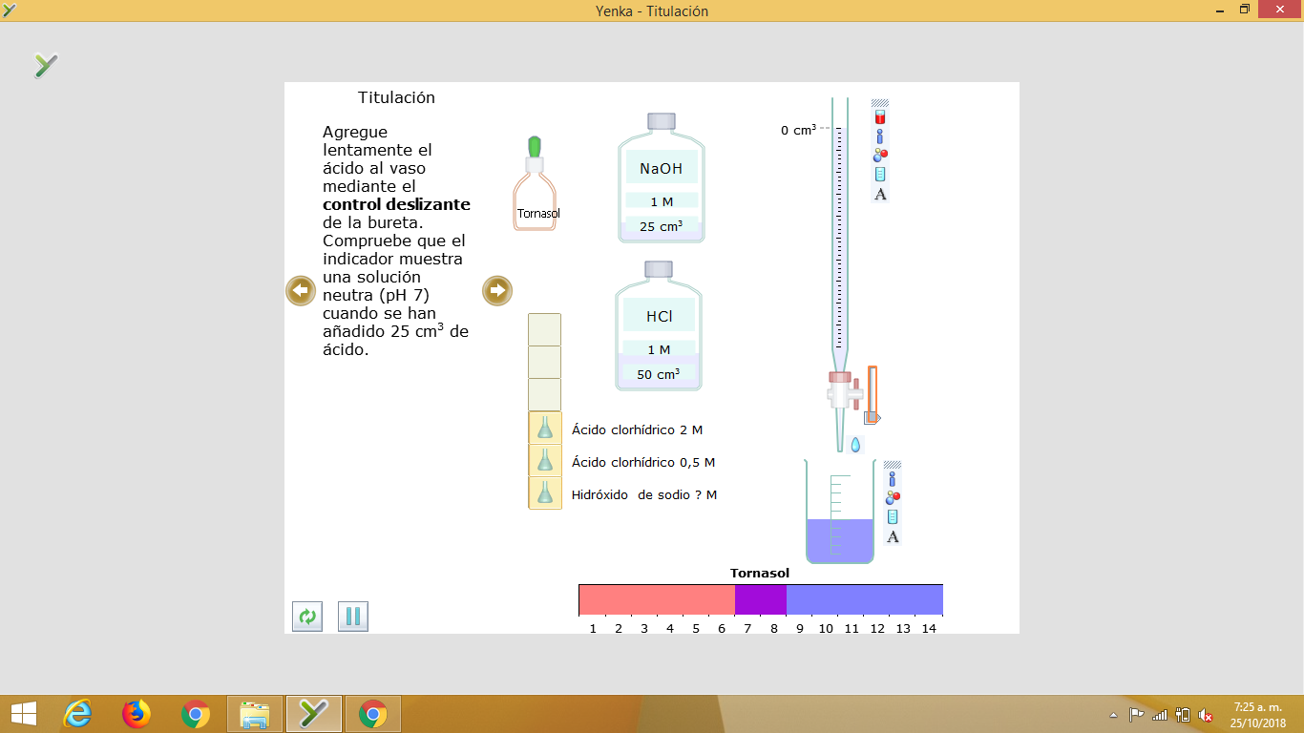1304x733 pixels.
Task: Pick flask icon for Hidróxido de sodio ? M
Action: coord(545,492)
